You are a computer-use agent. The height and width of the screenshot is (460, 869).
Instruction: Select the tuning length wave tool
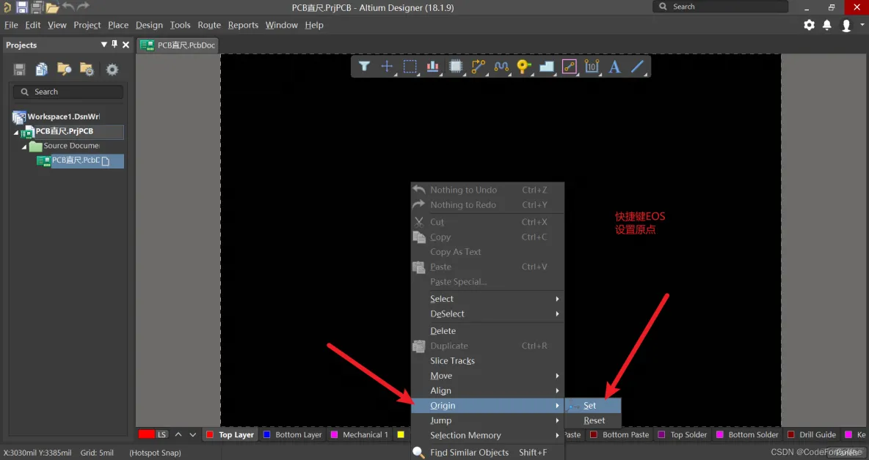pos(501,67)
